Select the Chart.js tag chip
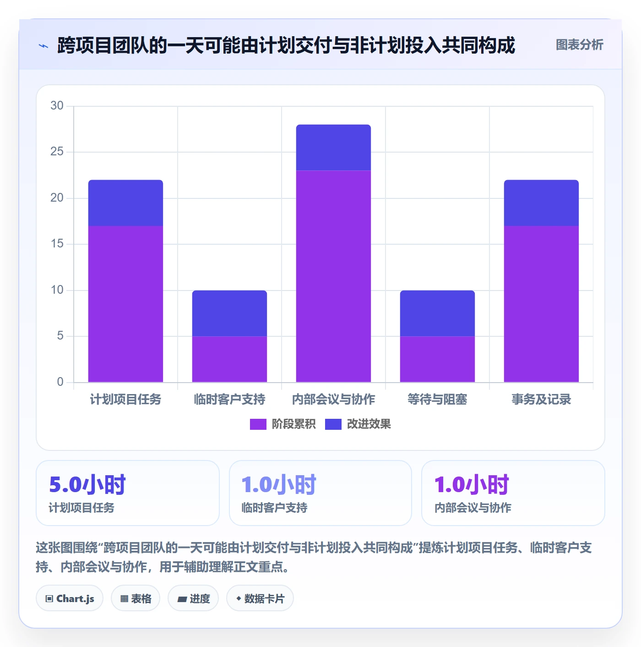The image size is (641, 647). [x=70, y=598]
